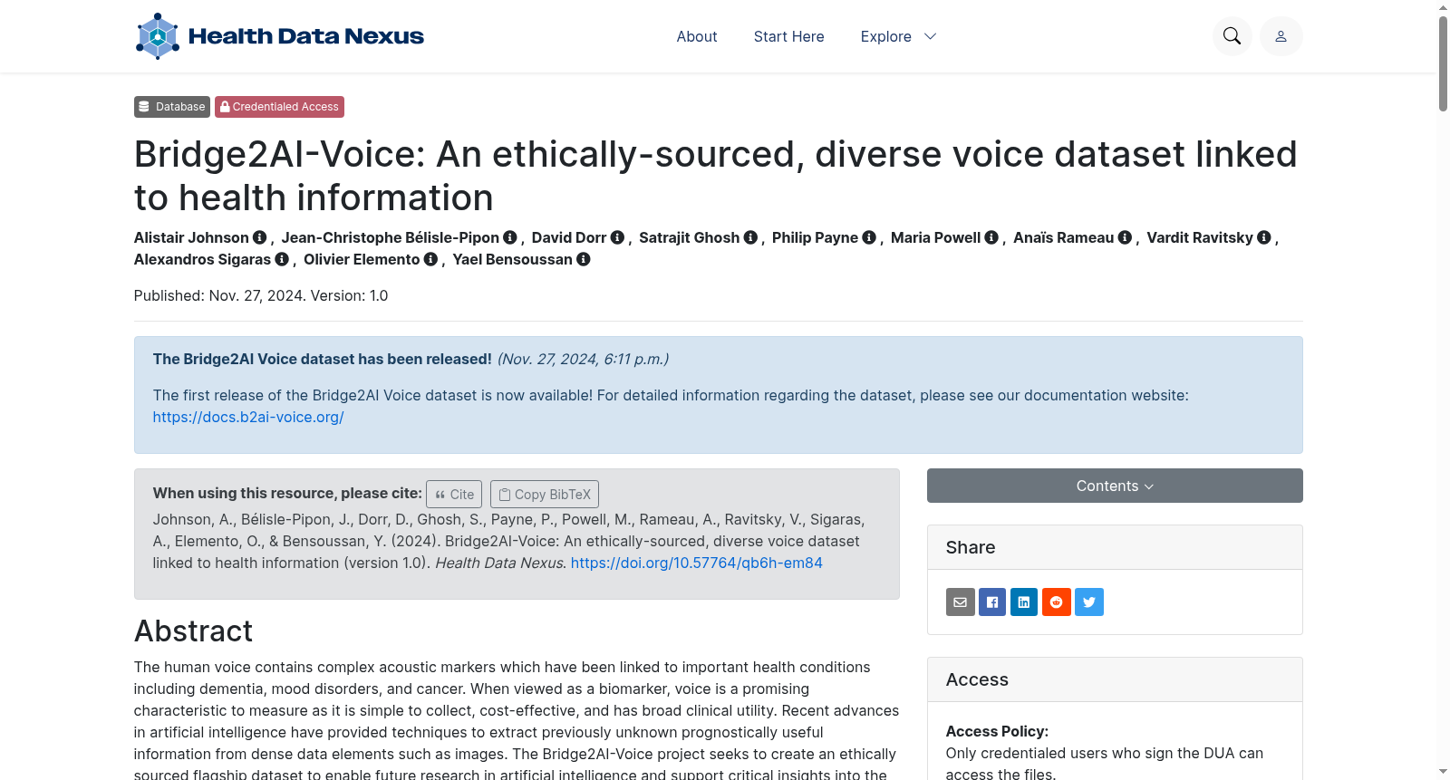Show info icon next to Vardit Ravitsky
This screenshot has width=1450, height=780.
pyautogui.click(x=1264, y=237)
